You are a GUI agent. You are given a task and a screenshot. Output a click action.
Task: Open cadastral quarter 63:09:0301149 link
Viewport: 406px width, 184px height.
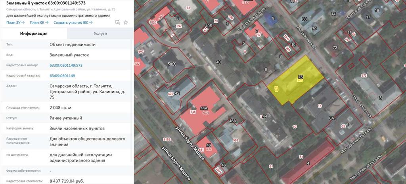[62, 76]
